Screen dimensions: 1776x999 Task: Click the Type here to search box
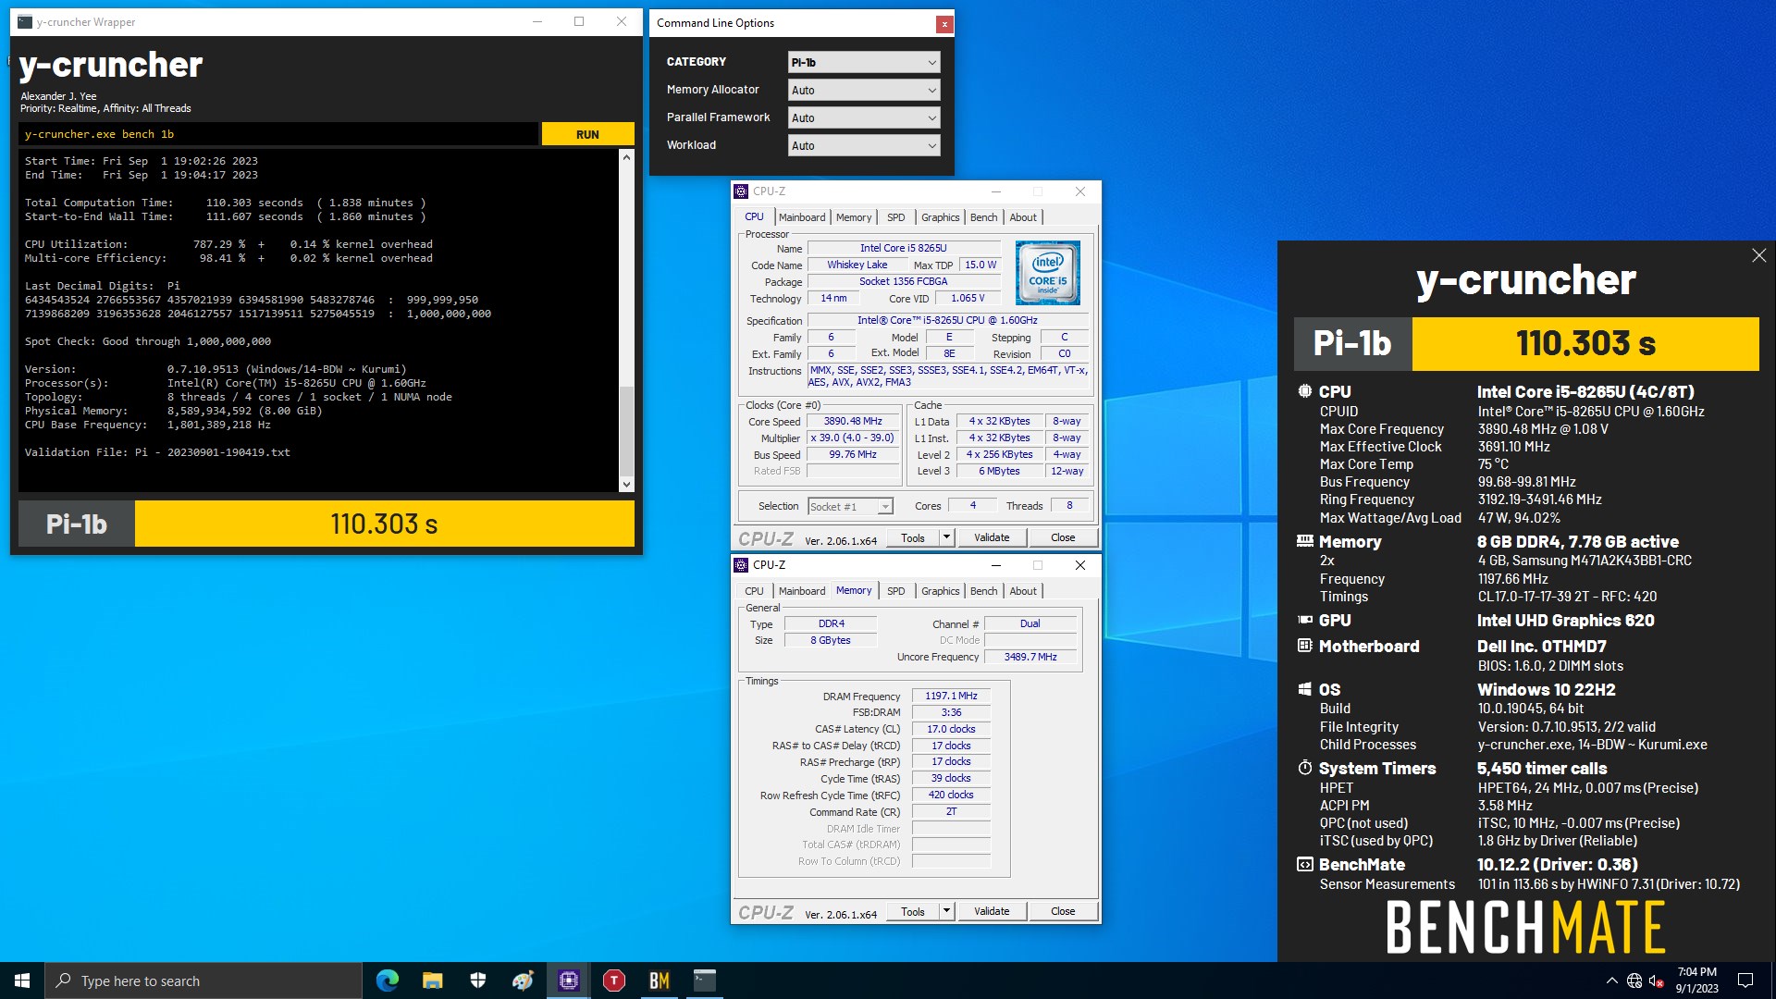[x=203, y=980]
